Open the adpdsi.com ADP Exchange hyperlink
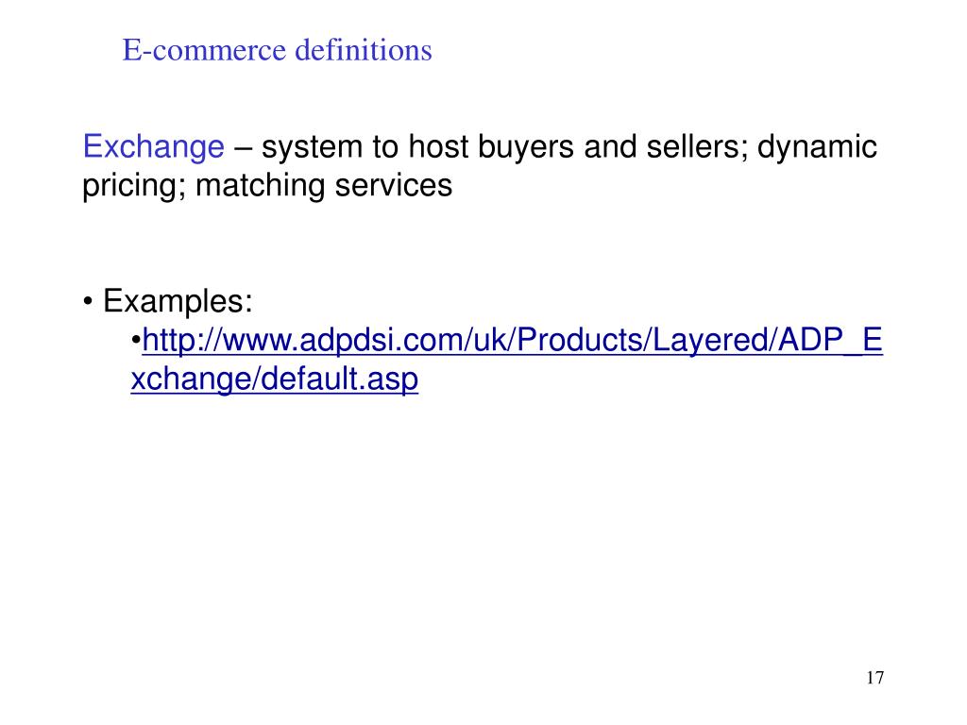The width and height of the screenshot is (967, 725). (x=512, y=340)
